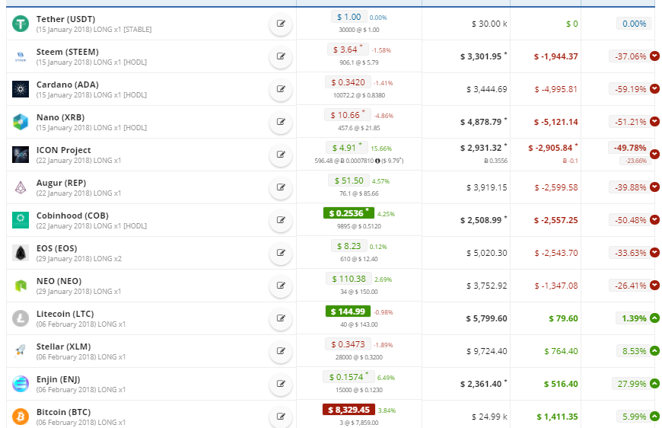Click the Enjin coin logo
This screenshot has height=428, width=662.
pos(21,384)
